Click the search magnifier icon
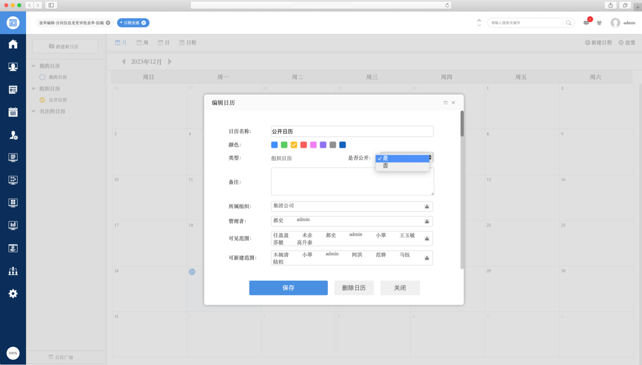The height and width of the screenshot is (365, 642). tap(569, 23)
